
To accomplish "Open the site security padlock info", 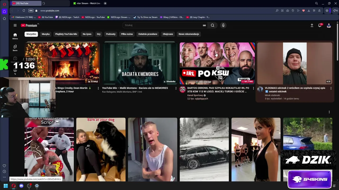I will [36, 11].
